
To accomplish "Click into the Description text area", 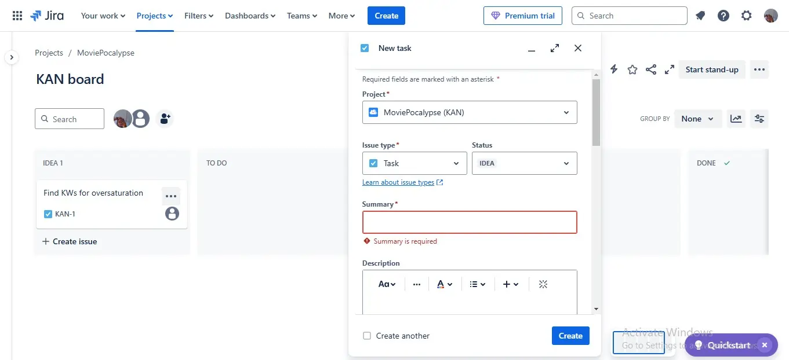I will 470,306.
